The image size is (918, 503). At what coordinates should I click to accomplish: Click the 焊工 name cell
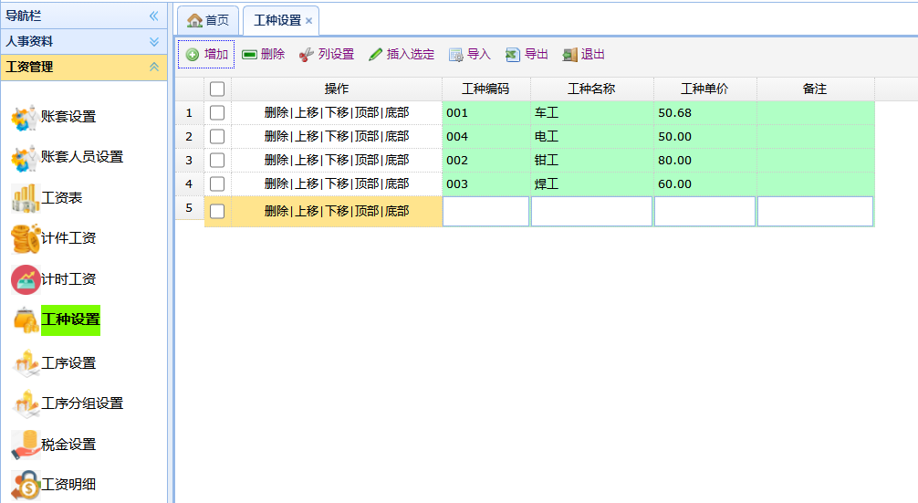(592, 183)
